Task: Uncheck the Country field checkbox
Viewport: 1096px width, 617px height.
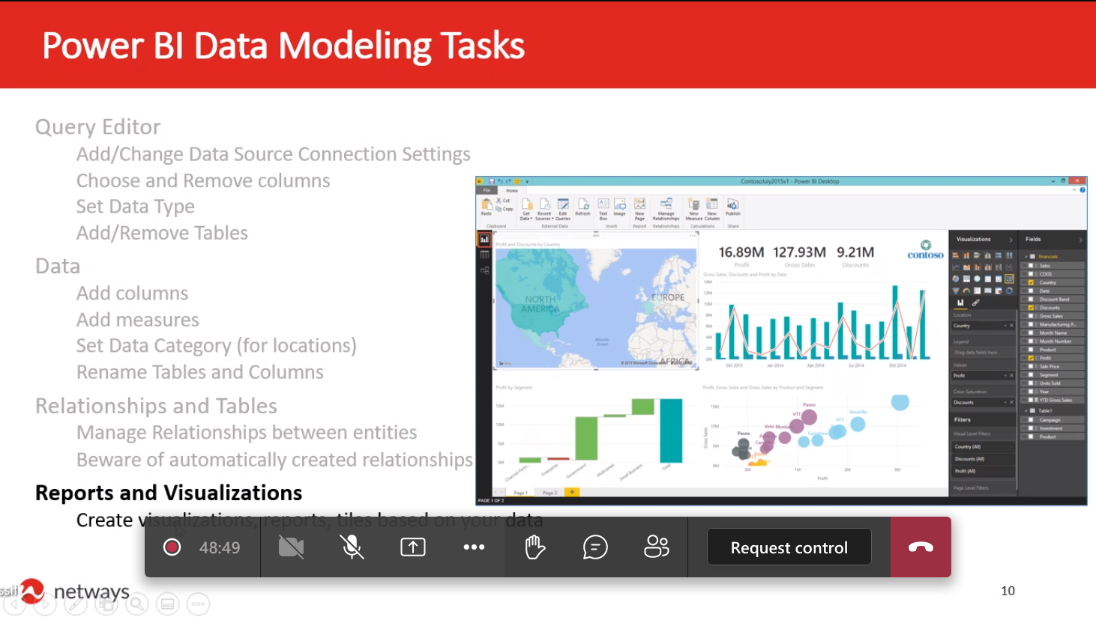Action: coord(1032,282)
